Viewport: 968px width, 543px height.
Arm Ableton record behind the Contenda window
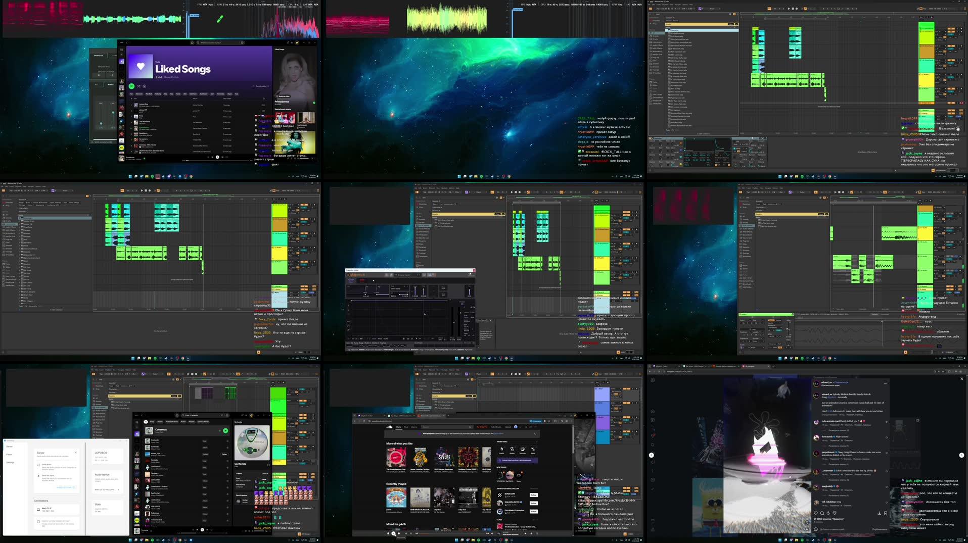[196, 374]
